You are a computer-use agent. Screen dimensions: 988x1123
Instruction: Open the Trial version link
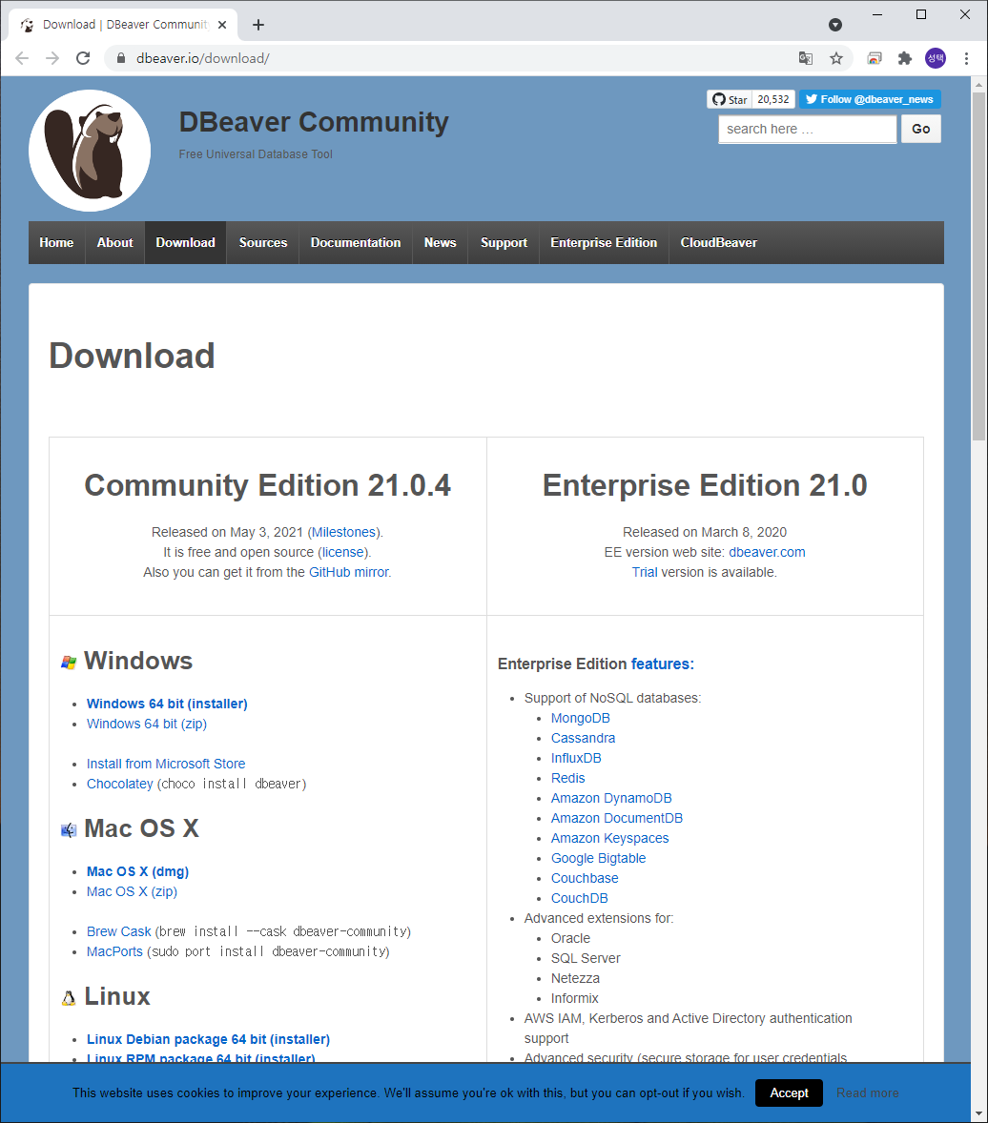coord(645,572)
